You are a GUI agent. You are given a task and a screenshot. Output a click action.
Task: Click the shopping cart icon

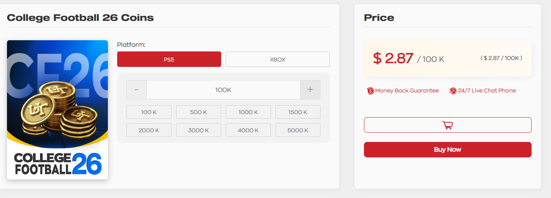[447, 125]
